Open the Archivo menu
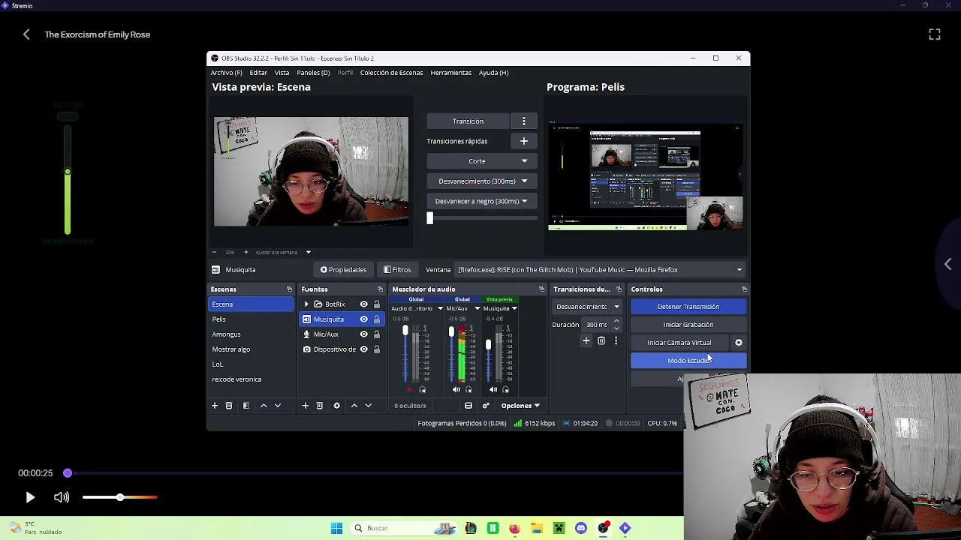The image size is (961, 540). pos(226,73)
